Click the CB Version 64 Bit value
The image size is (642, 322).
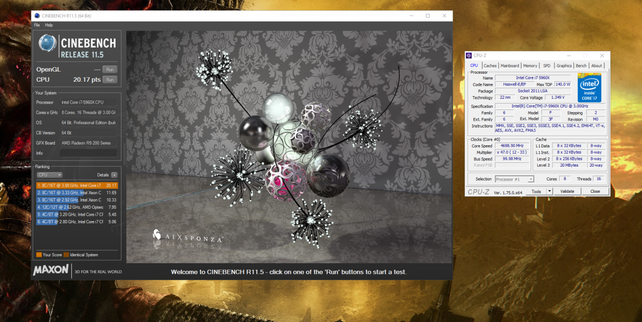[x=88, y=132]
